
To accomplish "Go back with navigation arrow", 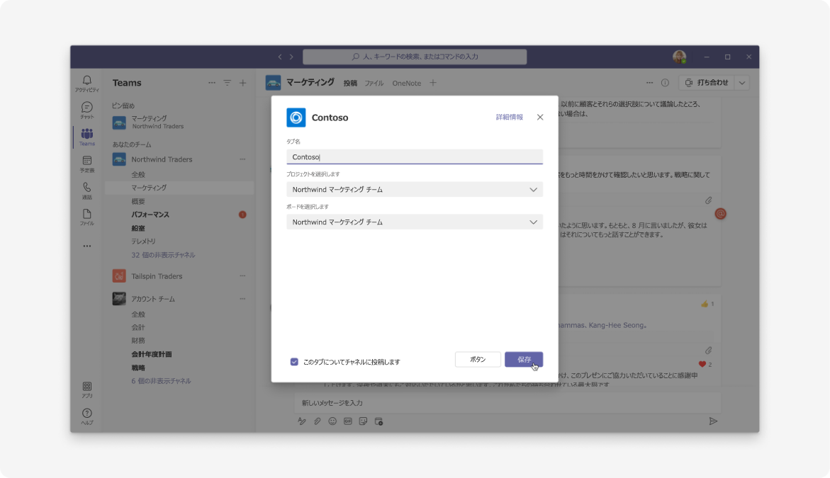I will coord(280,57).
